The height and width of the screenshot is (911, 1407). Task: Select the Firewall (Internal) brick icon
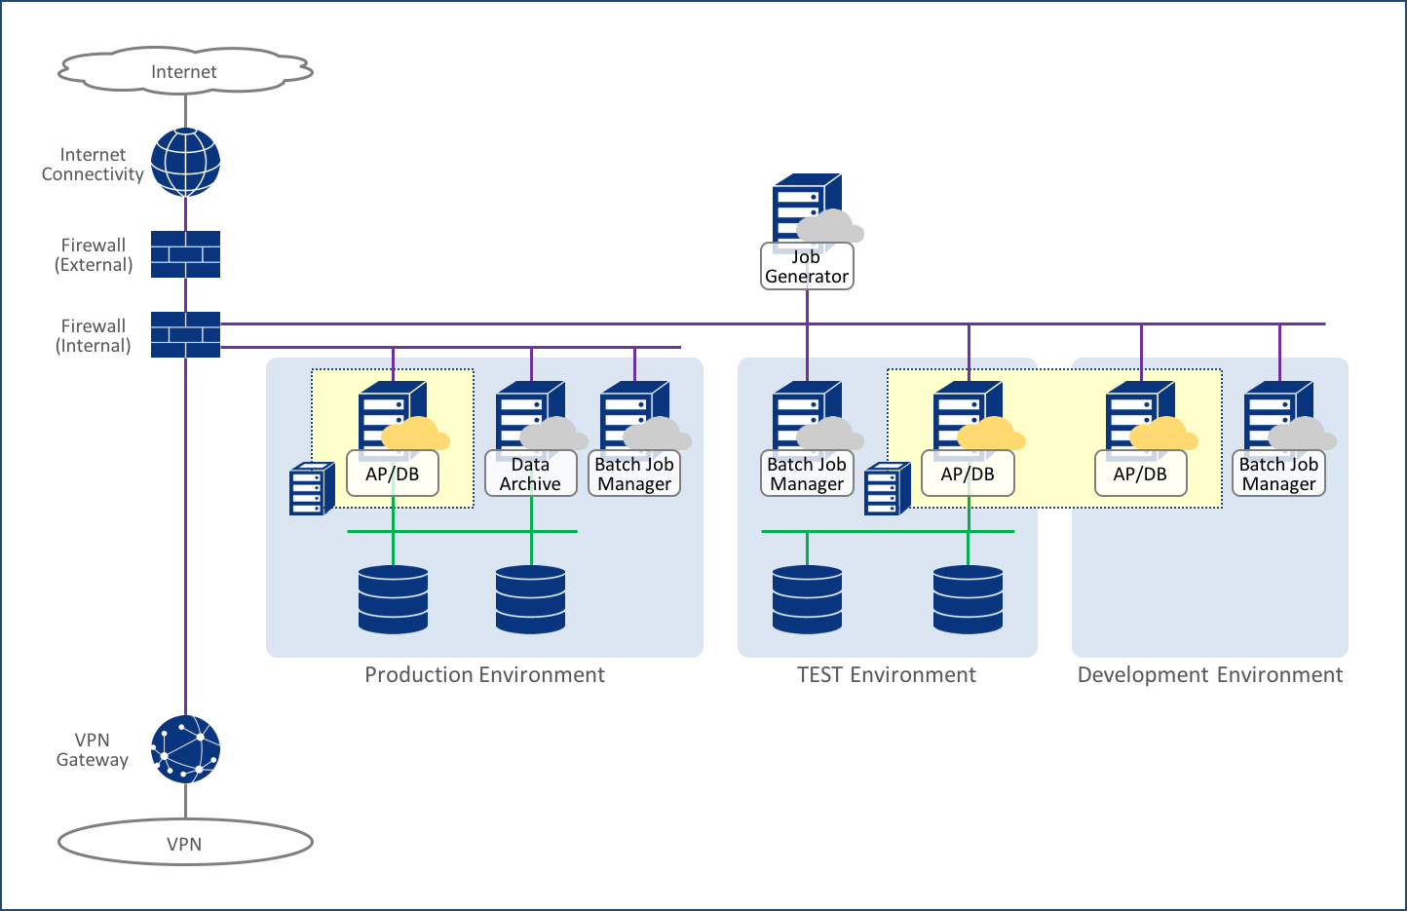pos(185,334)
